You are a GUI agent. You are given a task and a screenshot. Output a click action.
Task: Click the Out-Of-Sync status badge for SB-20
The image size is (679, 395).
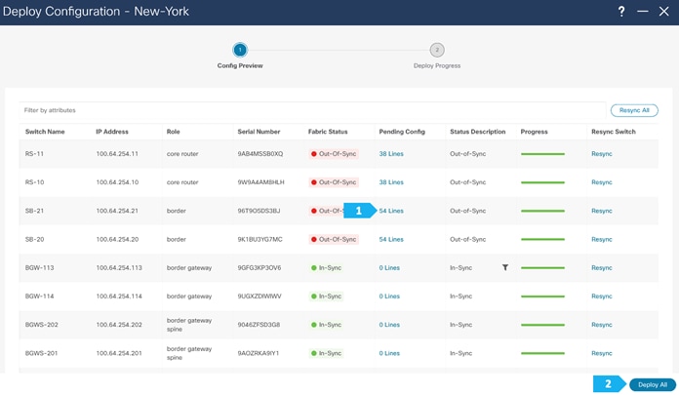pyautogui.click(x=334, y=239)
